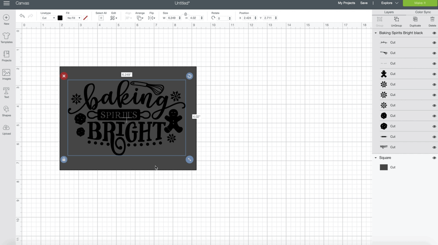Screen dimensions: 438x245
Task: Hide the gingerbread man layer
Action: (x=434, y=74)
